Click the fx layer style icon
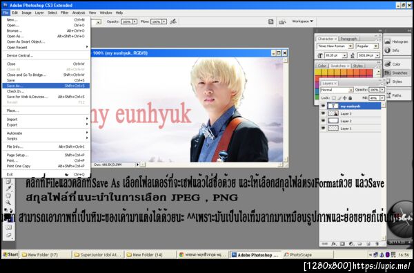The width and height of the screenshot is (414, 273). coord(334,244)
